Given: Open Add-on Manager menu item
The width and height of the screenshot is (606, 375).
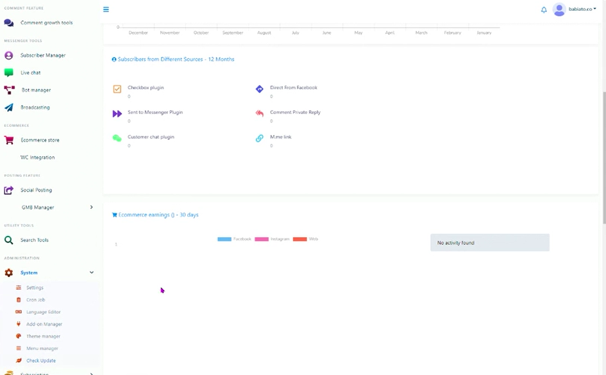Looking at the screenshot, I should pos(44,324).
